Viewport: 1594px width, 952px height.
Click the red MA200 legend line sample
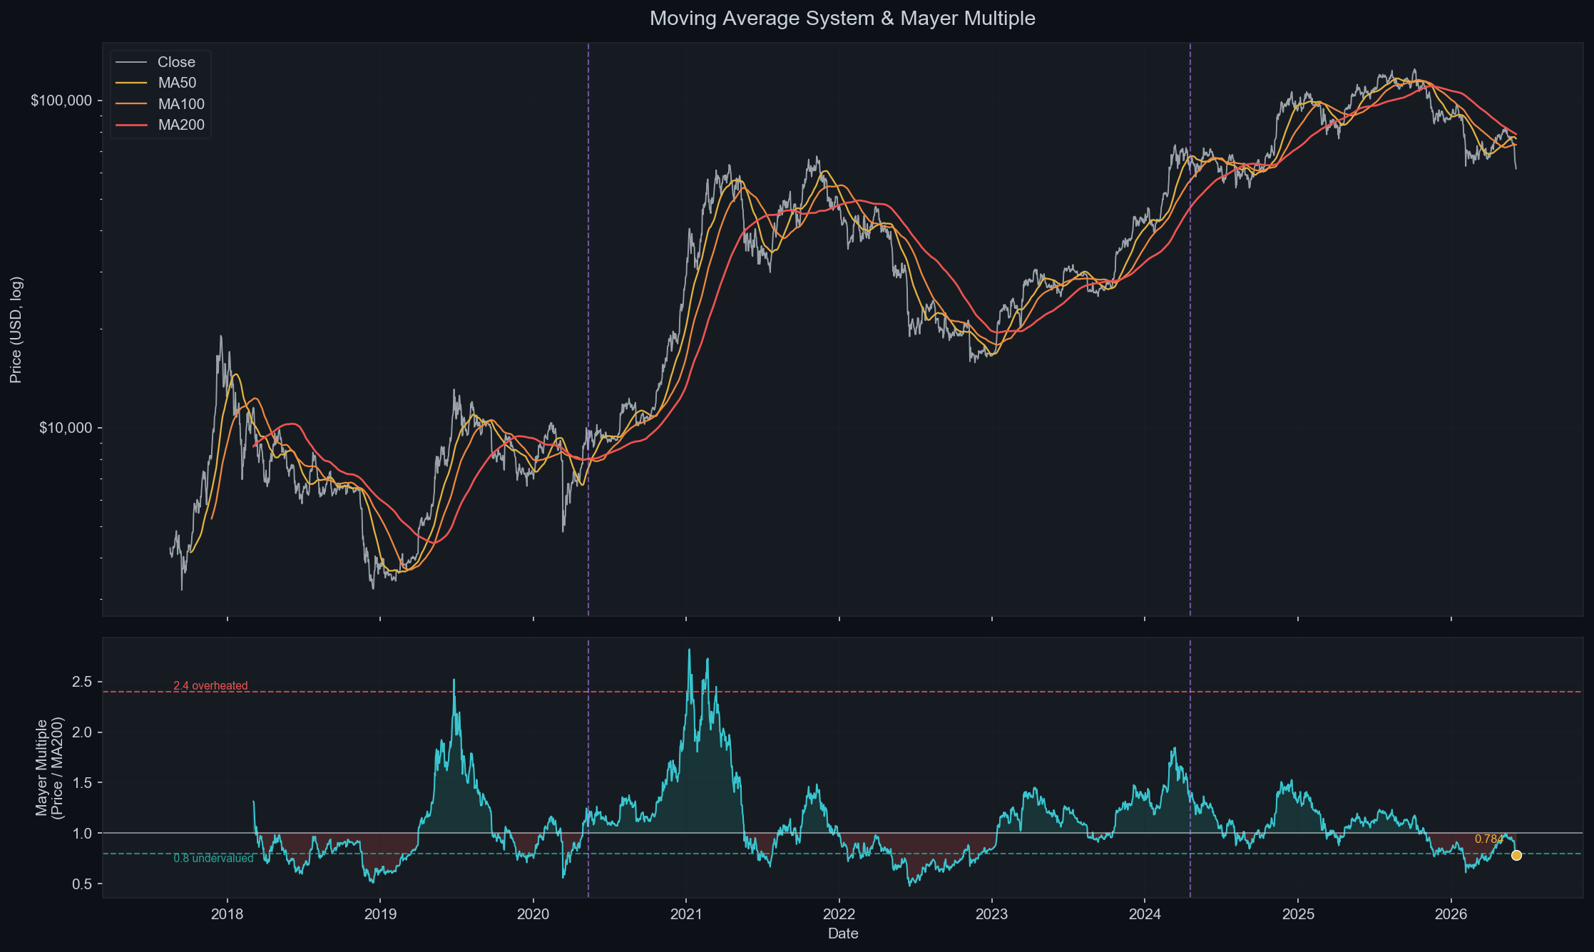coord(131,125)
